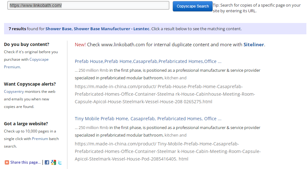Open the Copyscape Premium link
This screenshot has width=307, height=169.
point(26,63)
